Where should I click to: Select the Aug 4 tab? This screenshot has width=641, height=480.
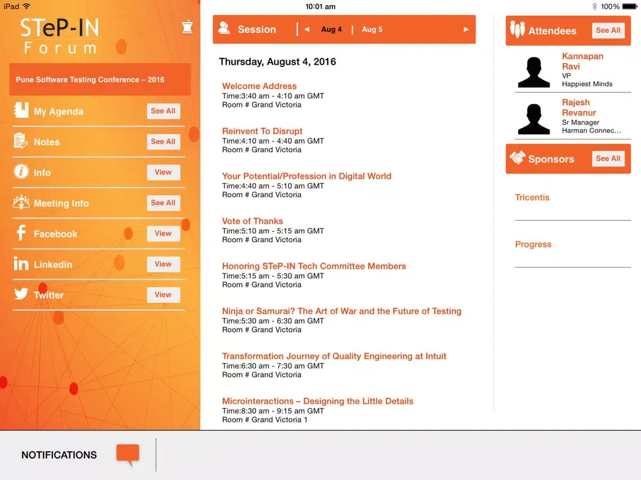pos(331,29)
